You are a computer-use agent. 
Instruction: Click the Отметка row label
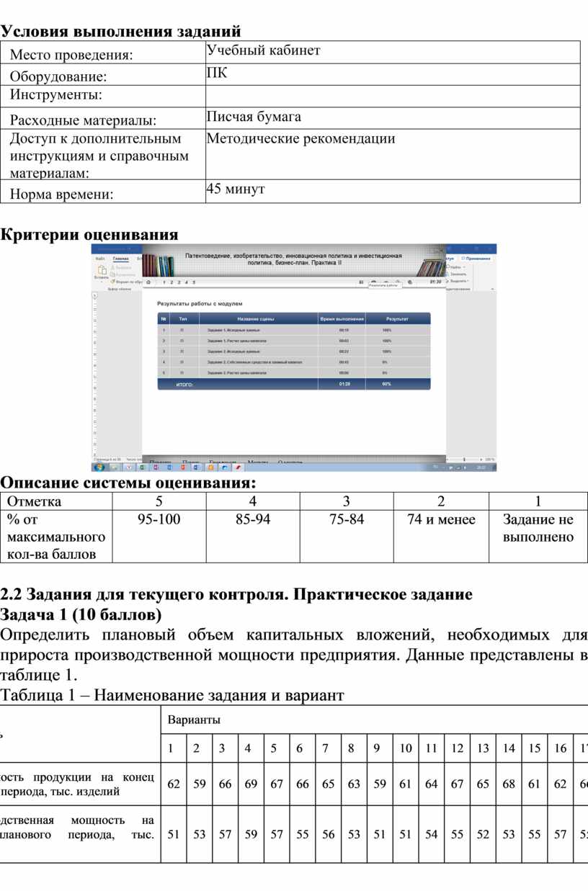tap(34, 501)
